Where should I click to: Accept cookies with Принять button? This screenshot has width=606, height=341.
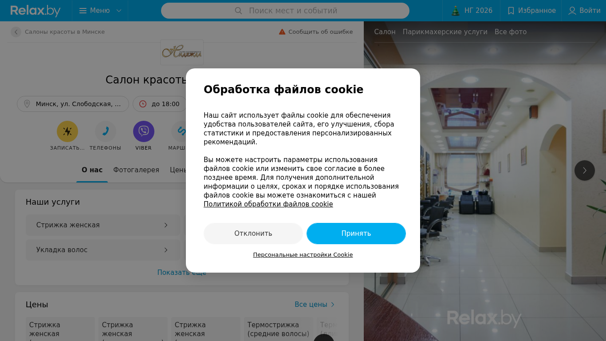356,234
